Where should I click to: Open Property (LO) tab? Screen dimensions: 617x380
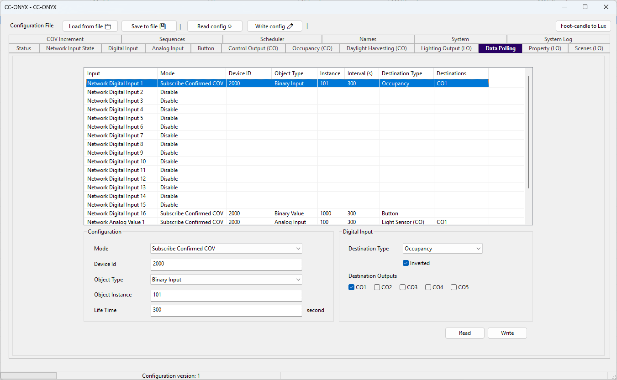click(545, 48)
